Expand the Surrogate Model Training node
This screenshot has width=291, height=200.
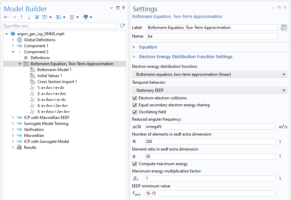(13, 124)
